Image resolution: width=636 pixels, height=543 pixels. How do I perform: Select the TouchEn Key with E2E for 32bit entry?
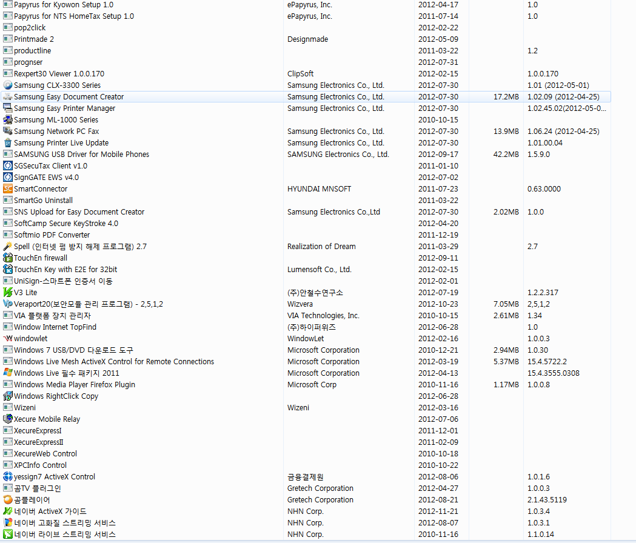click(65, 270)
